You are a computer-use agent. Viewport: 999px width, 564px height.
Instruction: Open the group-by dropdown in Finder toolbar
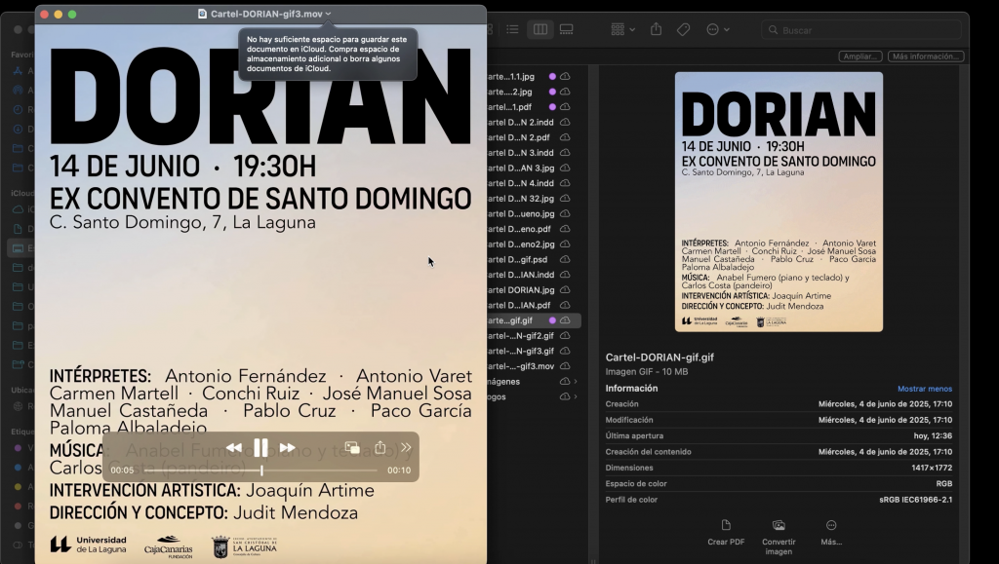622,30
